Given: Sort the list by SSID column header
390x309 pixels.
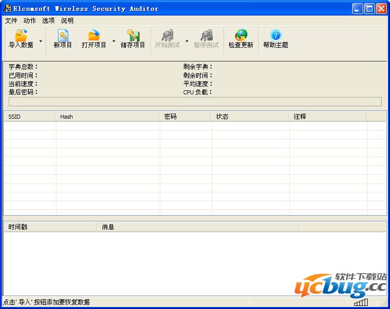Looking at the screenshot, I should [x=29, y=117].
